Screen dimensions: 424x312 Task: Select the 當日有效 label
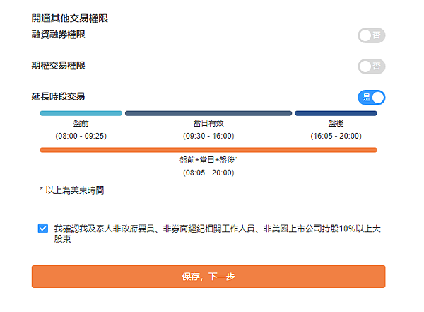click(208, 123)
